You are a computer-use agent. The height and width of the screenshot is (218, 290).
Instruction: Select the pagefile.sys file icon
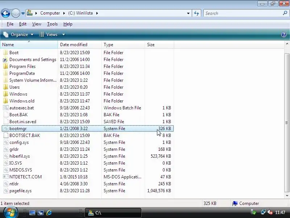click(6, 190)
